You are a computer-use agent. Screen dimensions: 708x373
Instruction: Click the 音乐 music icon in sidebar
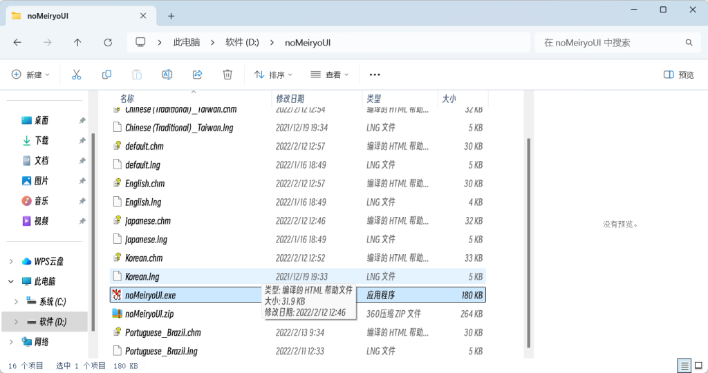pos(27,201)
